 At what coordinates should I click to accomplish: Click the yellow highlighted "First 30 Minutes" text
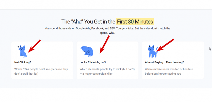pyautogui.click(x=135, y=22)
